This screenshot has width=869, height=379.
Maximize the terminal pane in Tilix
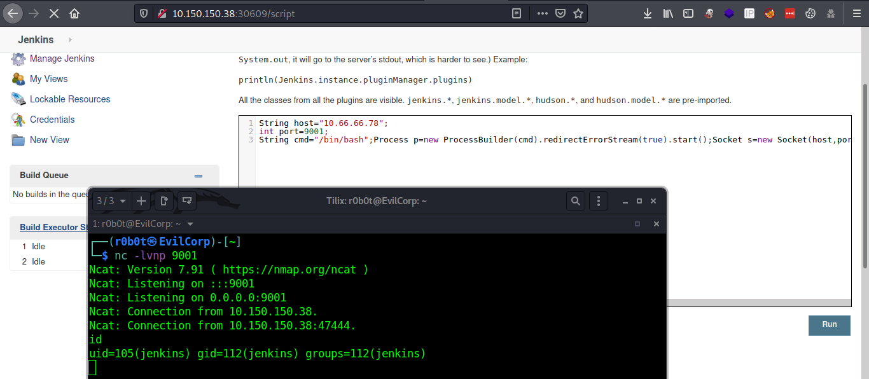point(637,224)
